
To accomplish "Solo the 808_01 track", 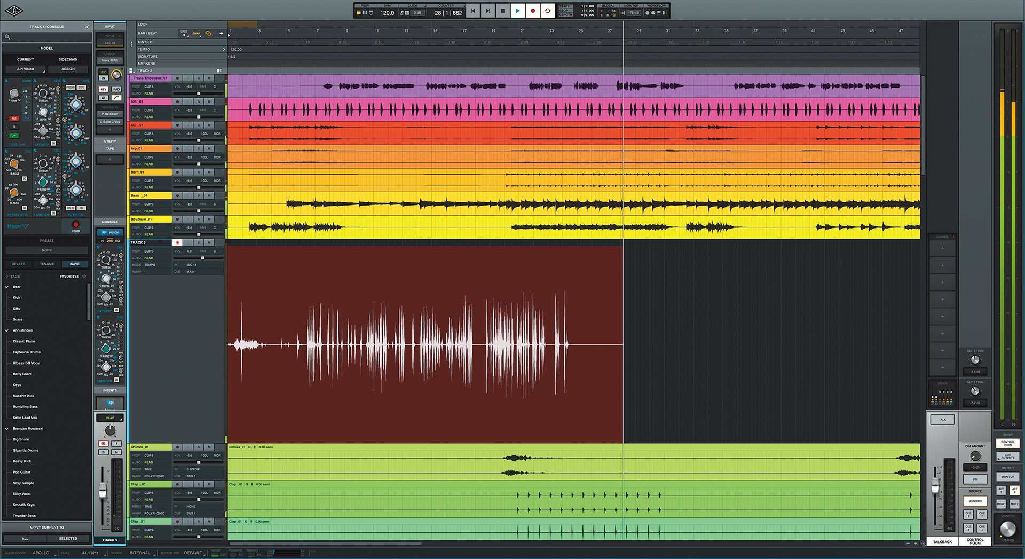I will tap(199, 101).
